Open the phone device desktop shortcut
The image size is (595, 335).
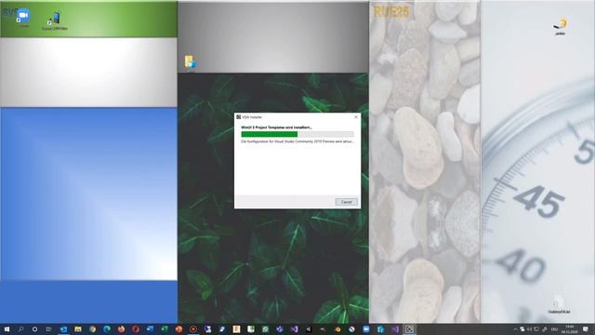point(55,20)
